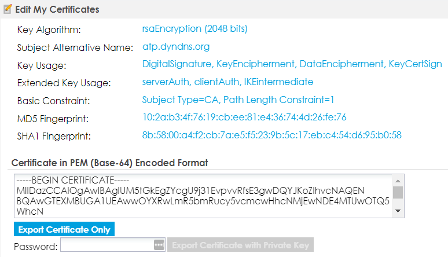Focus the Password input field
The image size is (448, 257).
pyautogui.click(x=107, y=245)
